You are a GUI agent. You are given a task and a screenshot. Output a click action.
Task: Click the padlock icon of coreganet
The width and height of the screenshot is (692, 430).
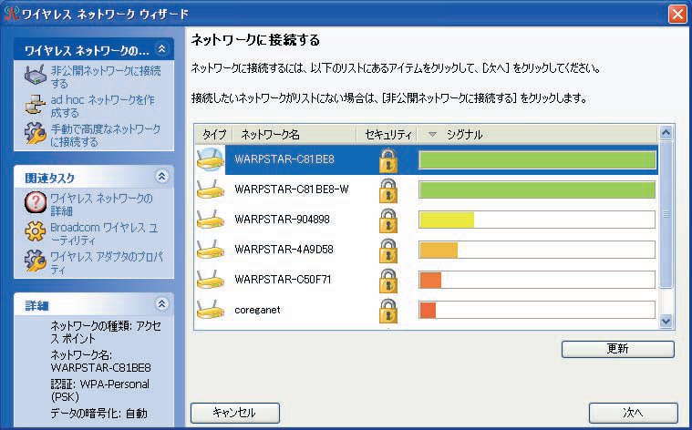[388, 311]
